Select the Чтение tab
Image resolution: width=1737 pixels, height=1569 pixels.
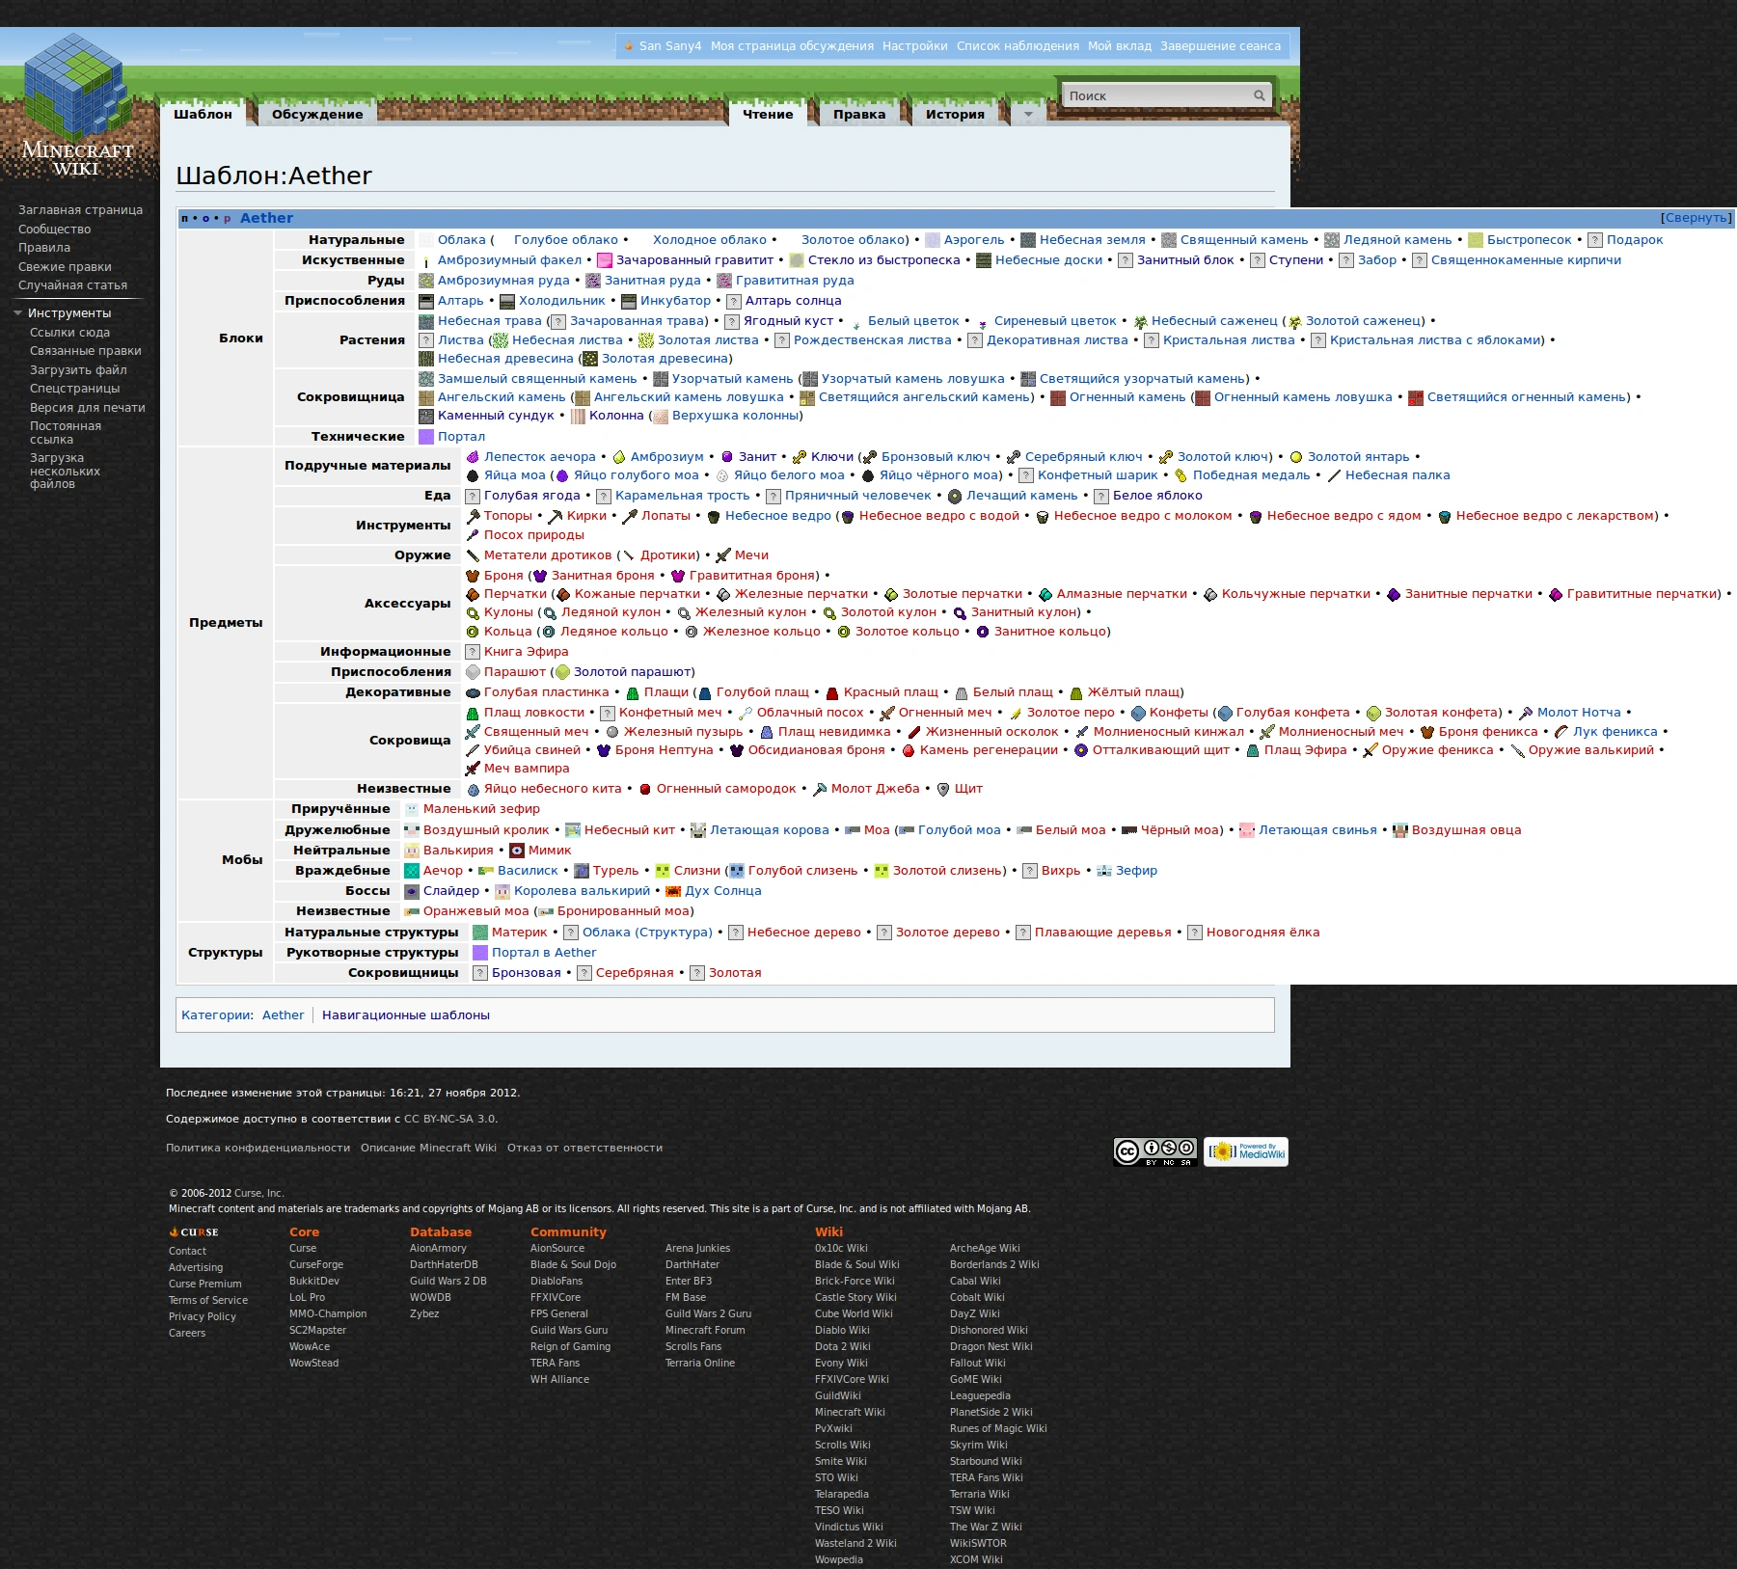pyautogui.click(x=768, y=114)
